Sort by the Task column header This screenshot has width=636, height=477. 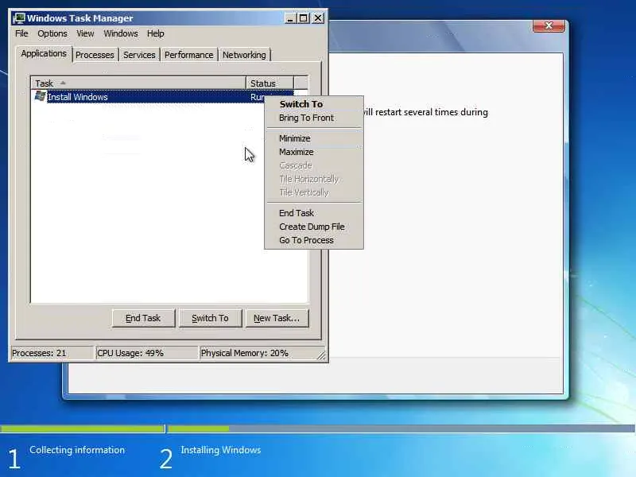[x=138, y=83]
